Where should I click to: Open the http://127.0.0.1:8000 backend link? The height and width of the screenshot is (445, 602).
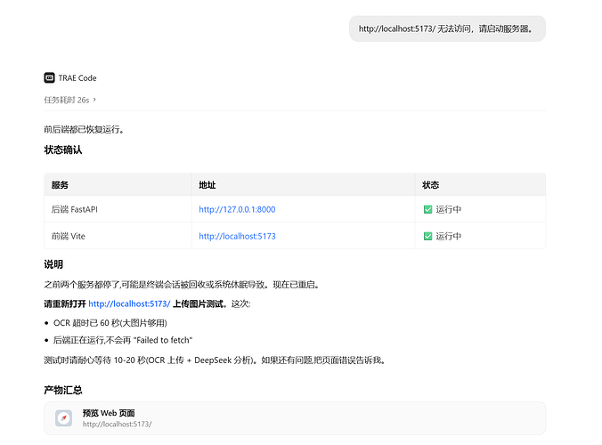tap(237, 209)
